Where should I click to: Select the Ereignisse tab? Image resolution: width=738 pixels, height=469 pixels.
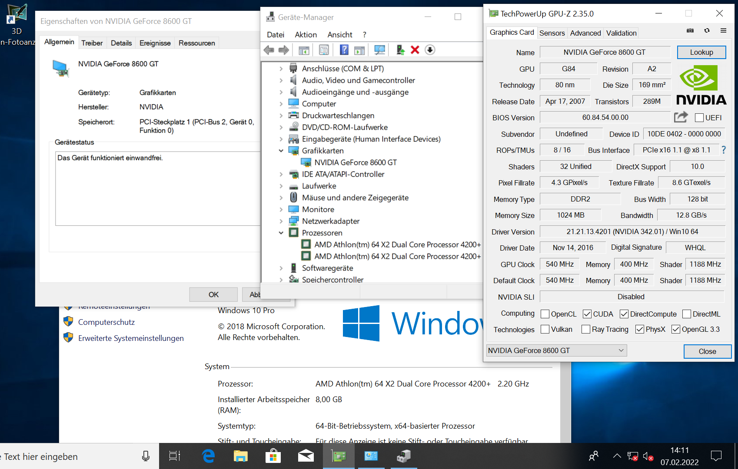tap(155, 43)
